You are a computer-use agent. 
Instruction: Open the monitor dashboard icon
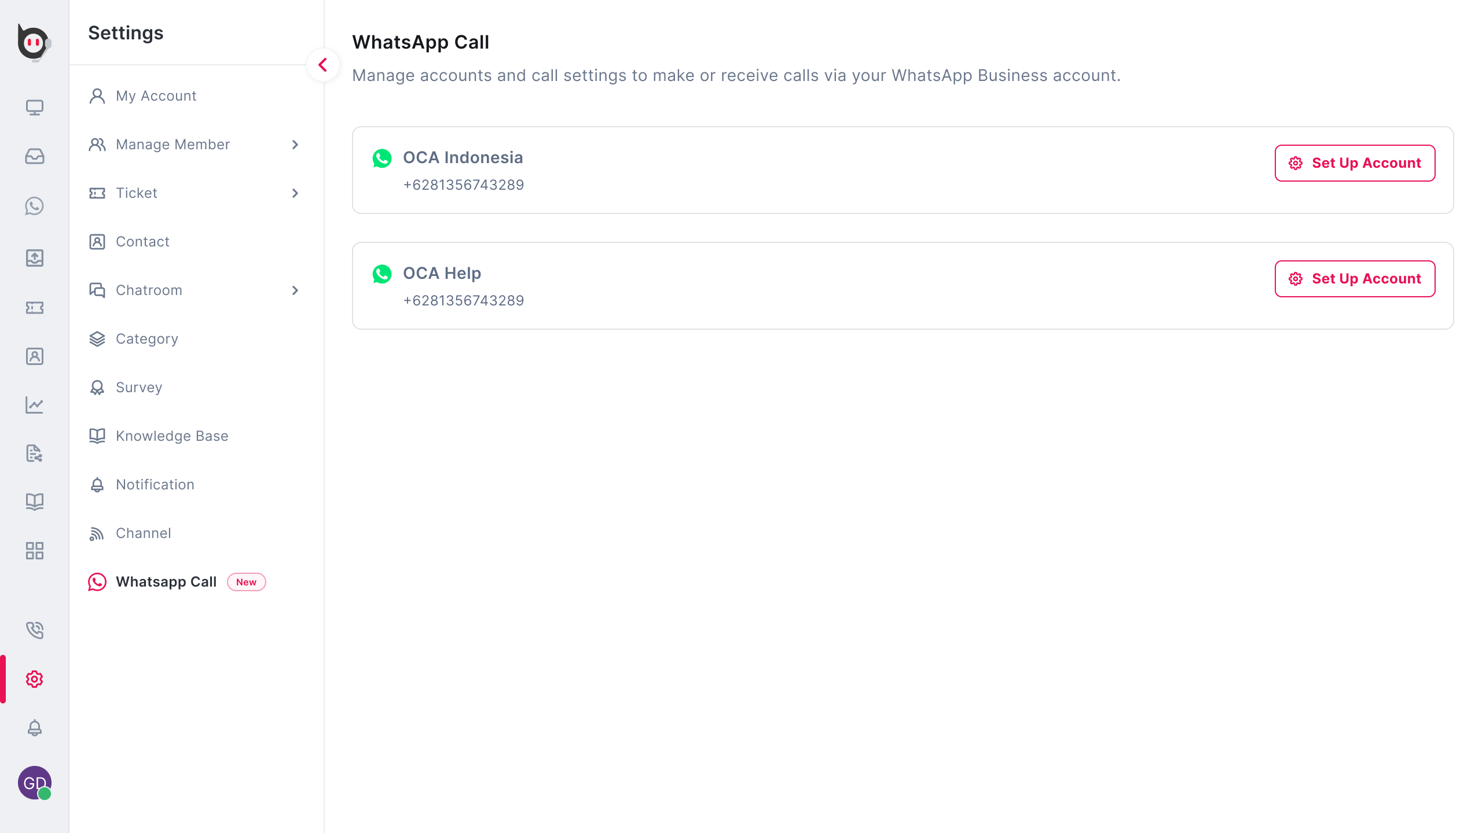point(35,108)
